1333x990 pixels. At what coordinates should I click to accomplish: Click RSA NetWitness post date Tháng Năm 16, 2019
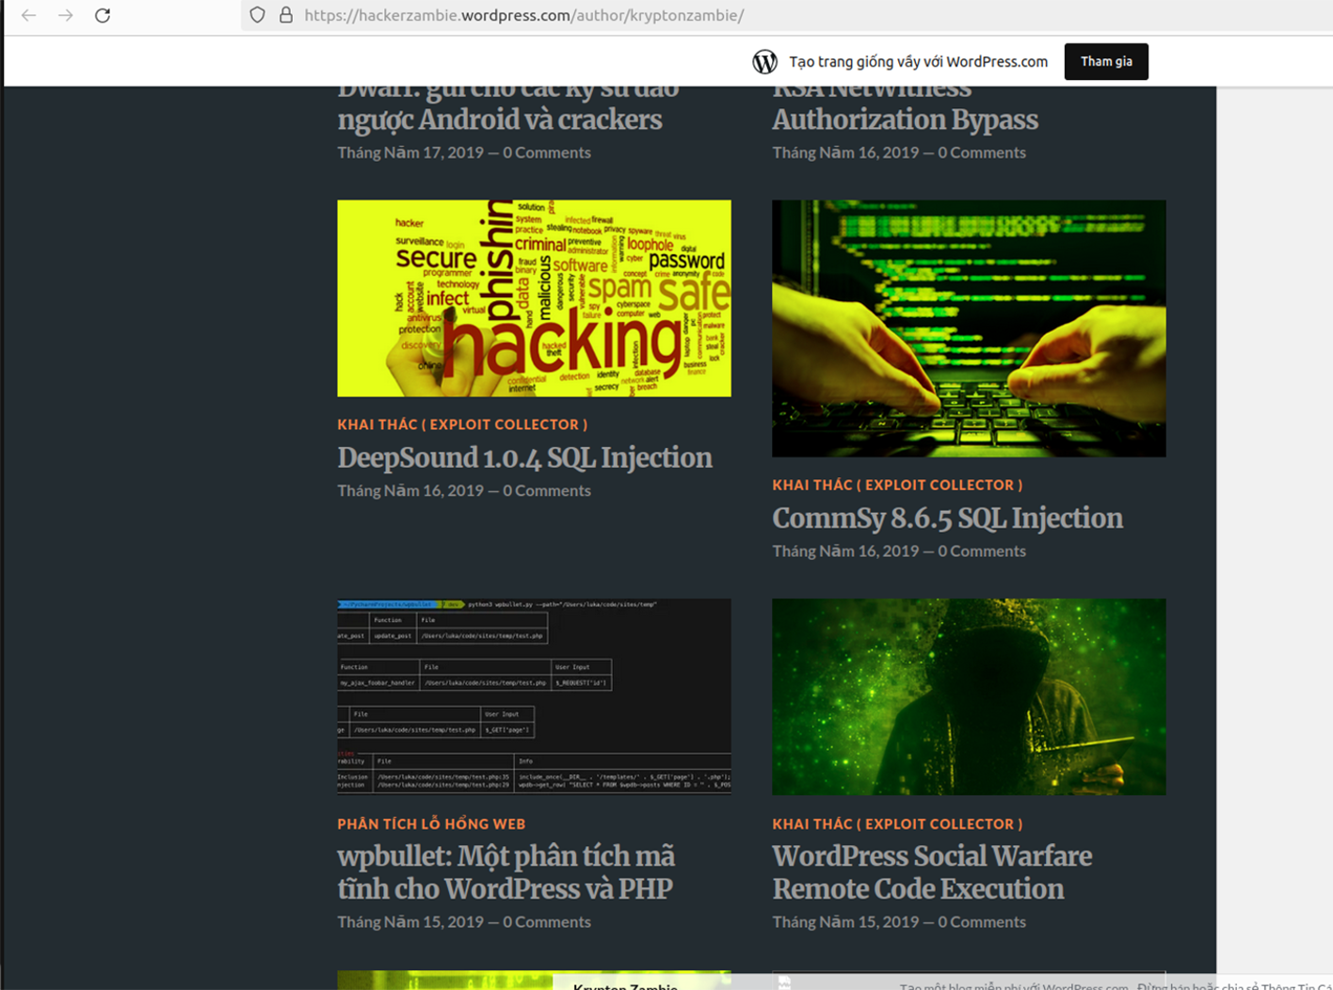tap(845, 152)
